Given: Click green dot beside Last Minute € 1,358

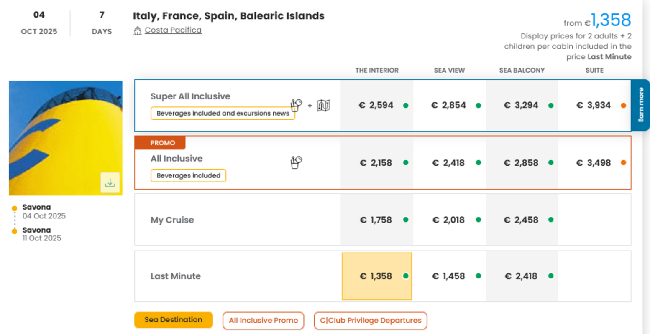Looking at the screenshot, I should (405, 276).
